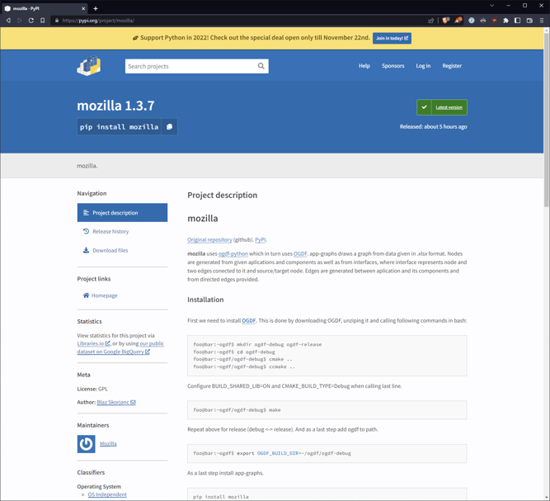
Task: Select Project description navigation tab
Action: 122,212
